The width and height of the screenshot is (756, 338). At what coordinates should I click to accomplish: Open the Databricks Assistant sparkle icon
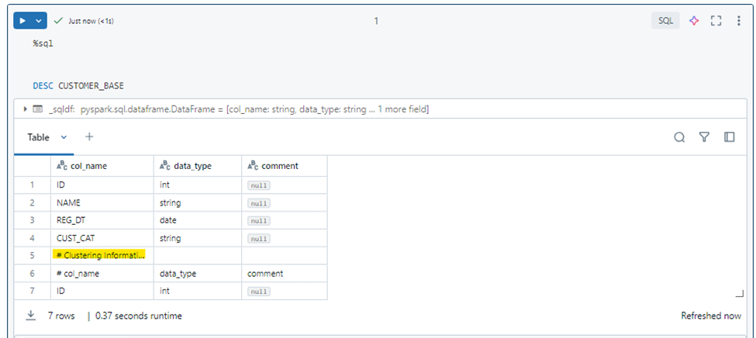click(694, 21)
